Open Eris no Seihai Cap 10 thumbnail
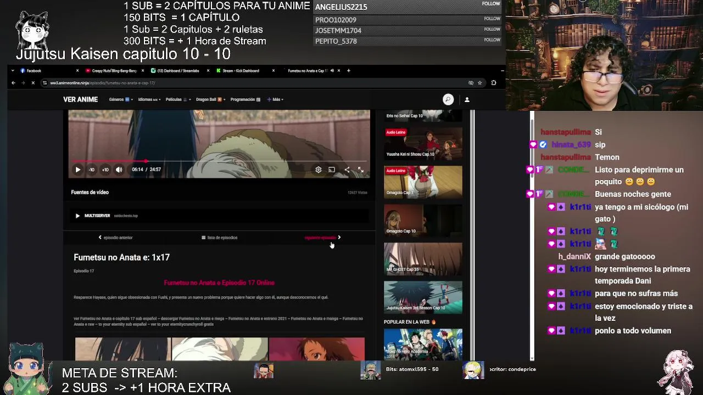The image size is (703, 395). coord(423,115)
